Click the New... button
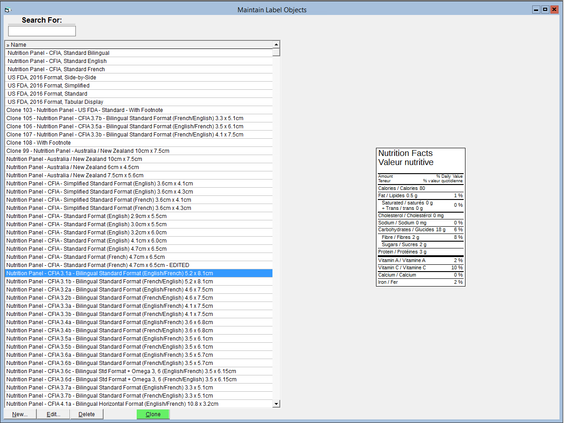 pyautogui.click(x=20, y=414)
